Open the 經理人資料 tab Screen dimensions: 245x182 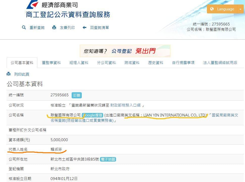pyautogui.click(x=79, y=63)
